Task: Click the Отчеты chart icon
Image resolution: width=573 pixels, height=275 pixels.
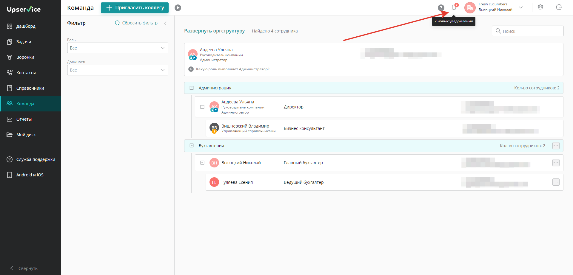Action: 10,119
